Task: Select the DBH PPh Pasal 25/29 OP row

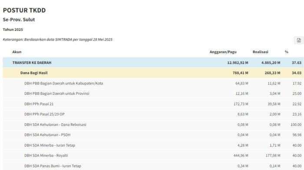Action: point(153,114)
